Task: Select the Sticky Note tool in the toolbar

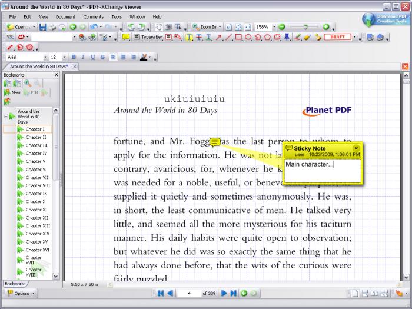Action: click(125, 37)
